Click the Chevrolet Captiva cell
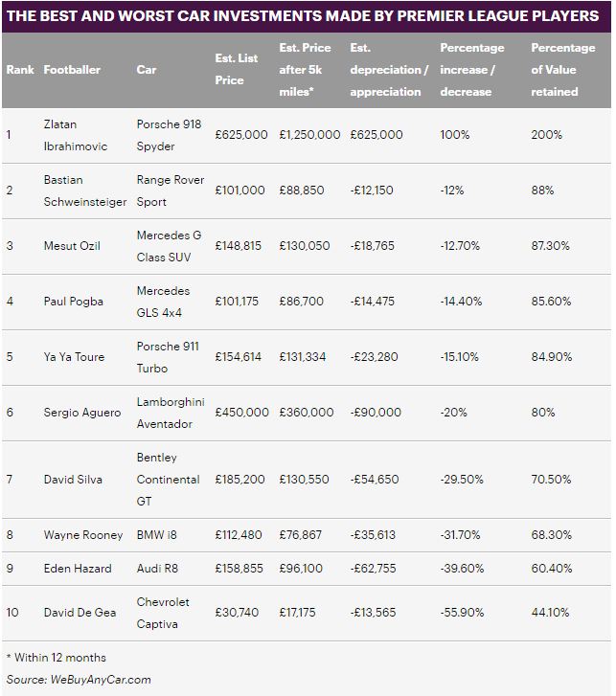 click(164, 612)
